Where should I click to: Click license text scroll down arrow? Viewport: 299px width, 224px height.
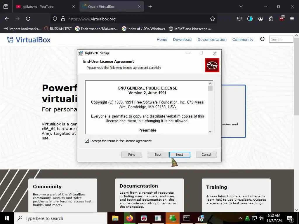tap(210, 131)
